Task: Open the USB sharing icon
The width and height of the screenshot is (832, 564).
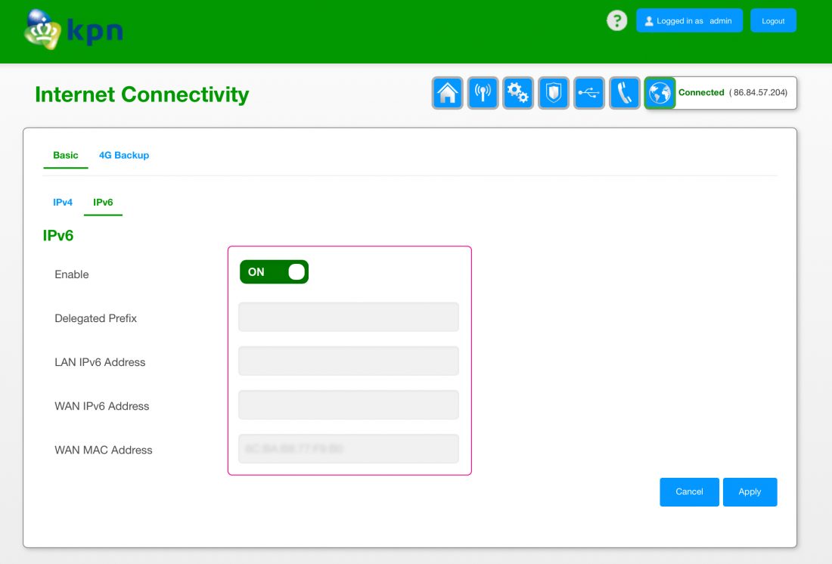Action: (x=589, y=93)
